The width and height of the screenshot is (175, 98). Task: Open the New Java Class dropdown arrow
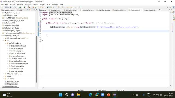(38, 7)
